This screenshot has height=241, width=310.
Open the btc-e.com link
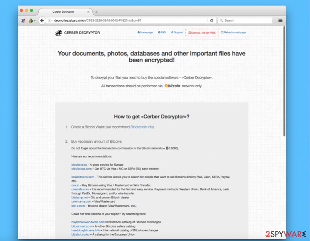coord(78,206)
